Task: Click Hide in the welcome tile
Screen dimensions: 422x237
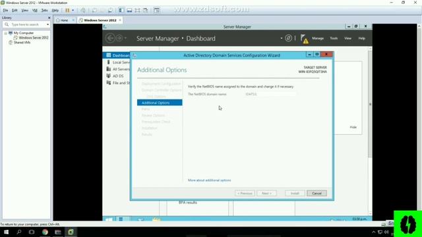Action: click(353, 127)
